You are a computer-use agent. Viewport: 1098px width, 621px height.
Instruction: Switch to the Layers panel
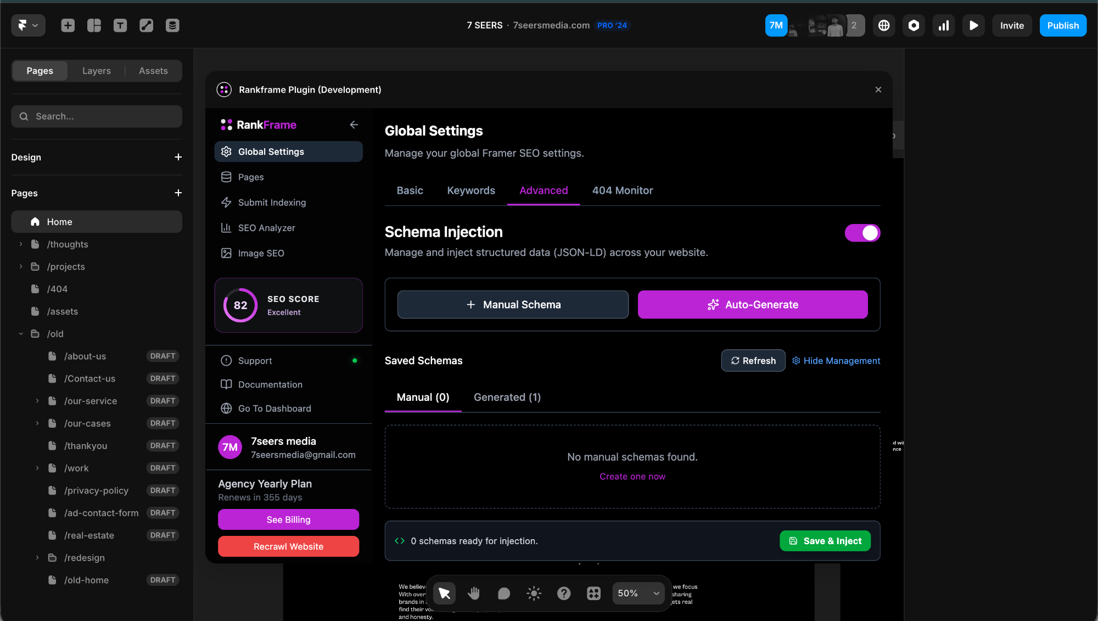96,71
